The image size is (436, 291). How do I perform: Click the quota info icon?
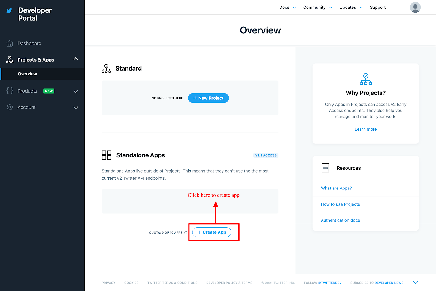tap(186, 233)
